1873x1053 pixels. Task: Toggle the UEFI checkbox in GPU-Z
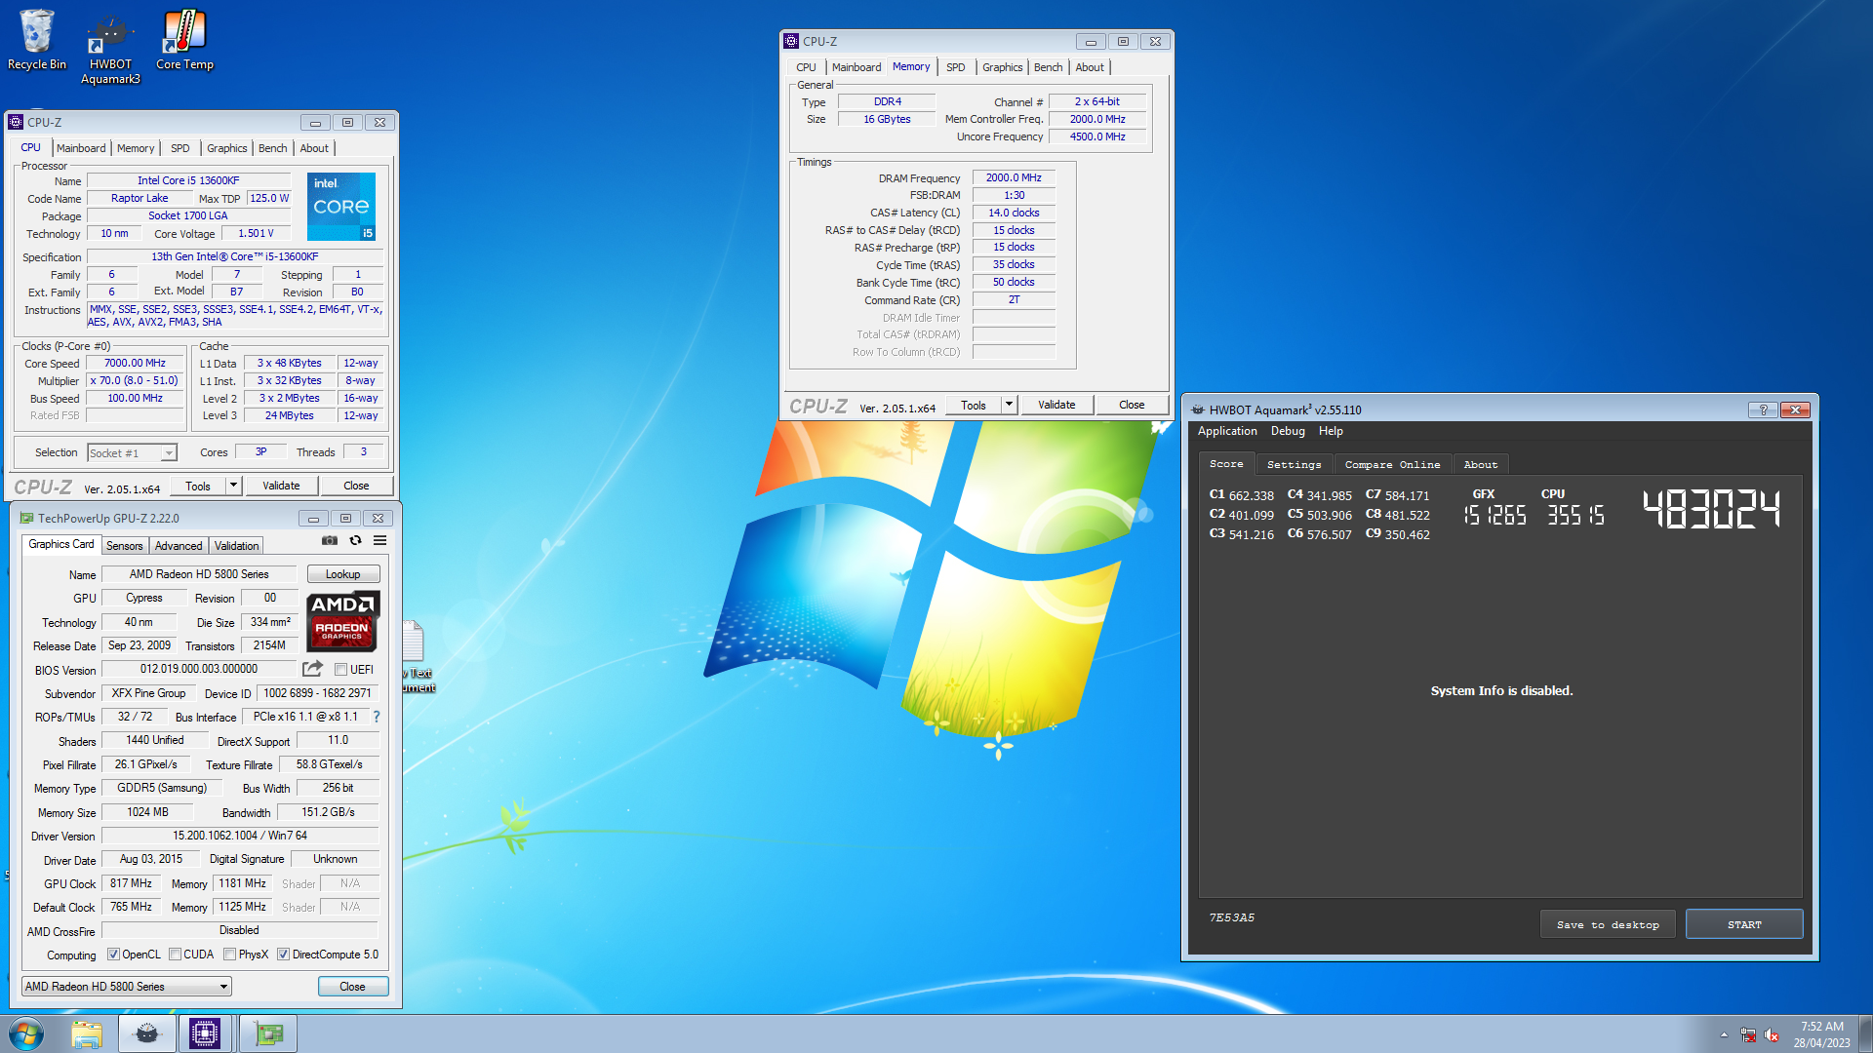coord(340,670)
